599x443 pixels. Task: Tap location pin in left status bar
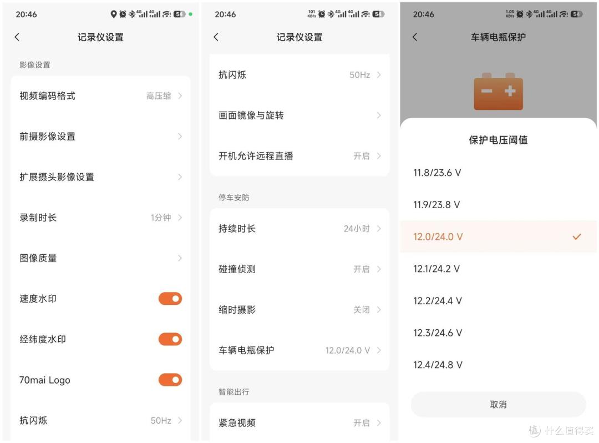pos(113,14)
